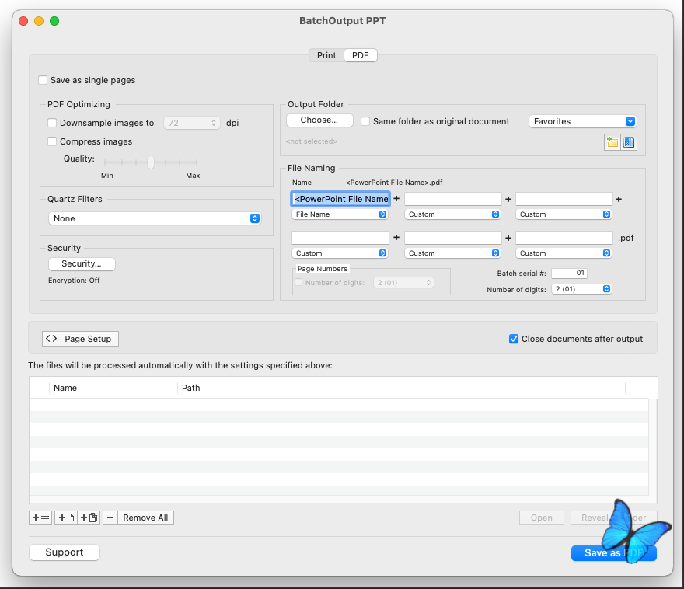Click the Batch serial # field
Image resolution: width=684 pixels, height=589 pixels.
click(569, 273)
